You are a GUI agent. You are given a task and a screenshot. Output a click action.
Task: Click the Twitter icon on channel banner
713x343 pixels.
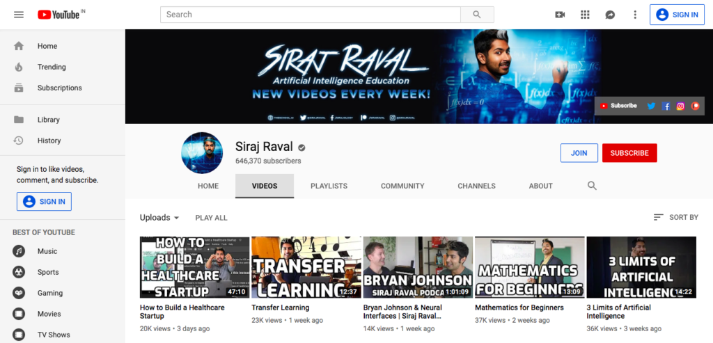coord(651,106)
